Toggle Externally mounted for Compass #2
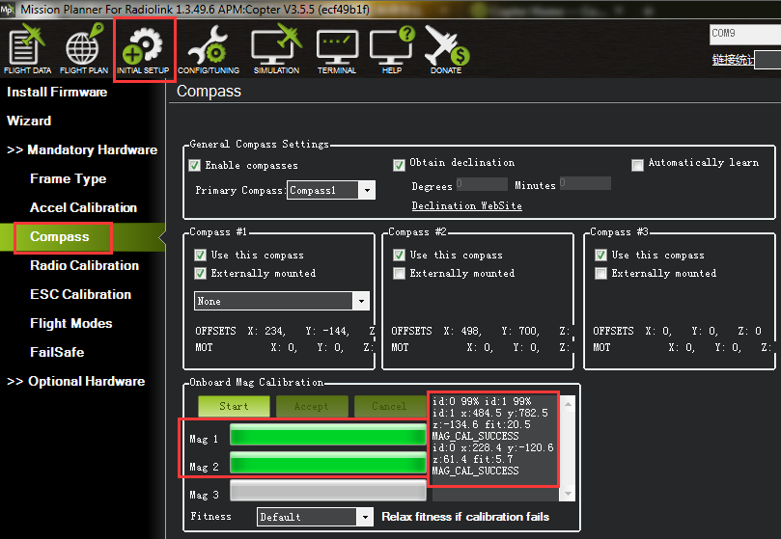781x539 pixels. click(x=400, y=274)
